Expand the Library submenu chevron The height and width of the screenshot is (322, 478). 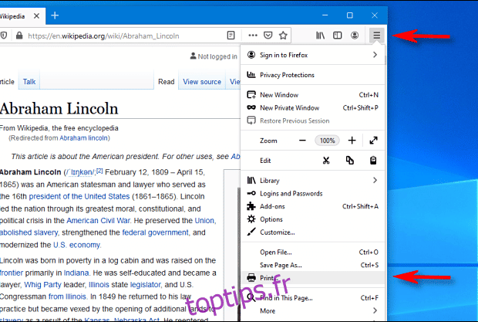coord(375,180)
